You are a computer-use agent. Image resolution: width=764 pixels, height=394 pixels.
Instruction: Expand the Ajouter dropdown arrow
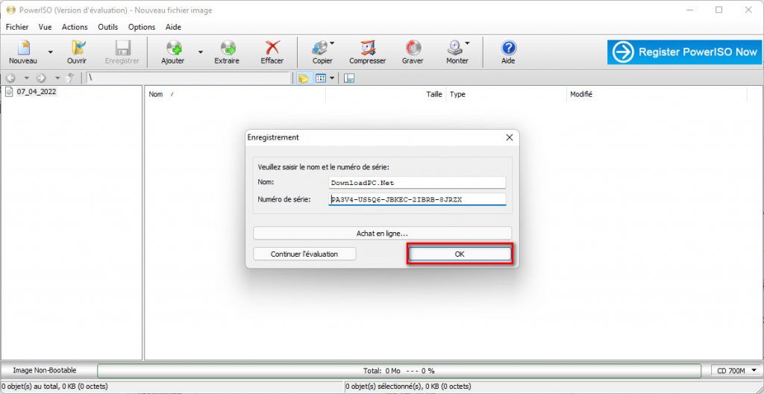tap(200, 51)
